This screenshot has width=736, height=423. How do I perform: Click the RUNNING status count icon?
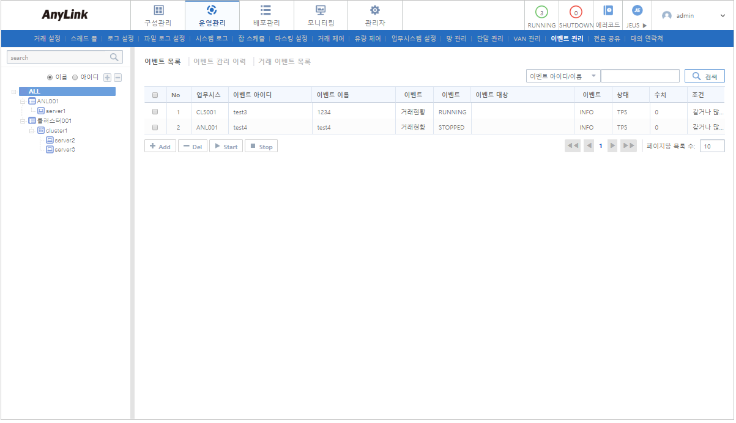[541, 12]
